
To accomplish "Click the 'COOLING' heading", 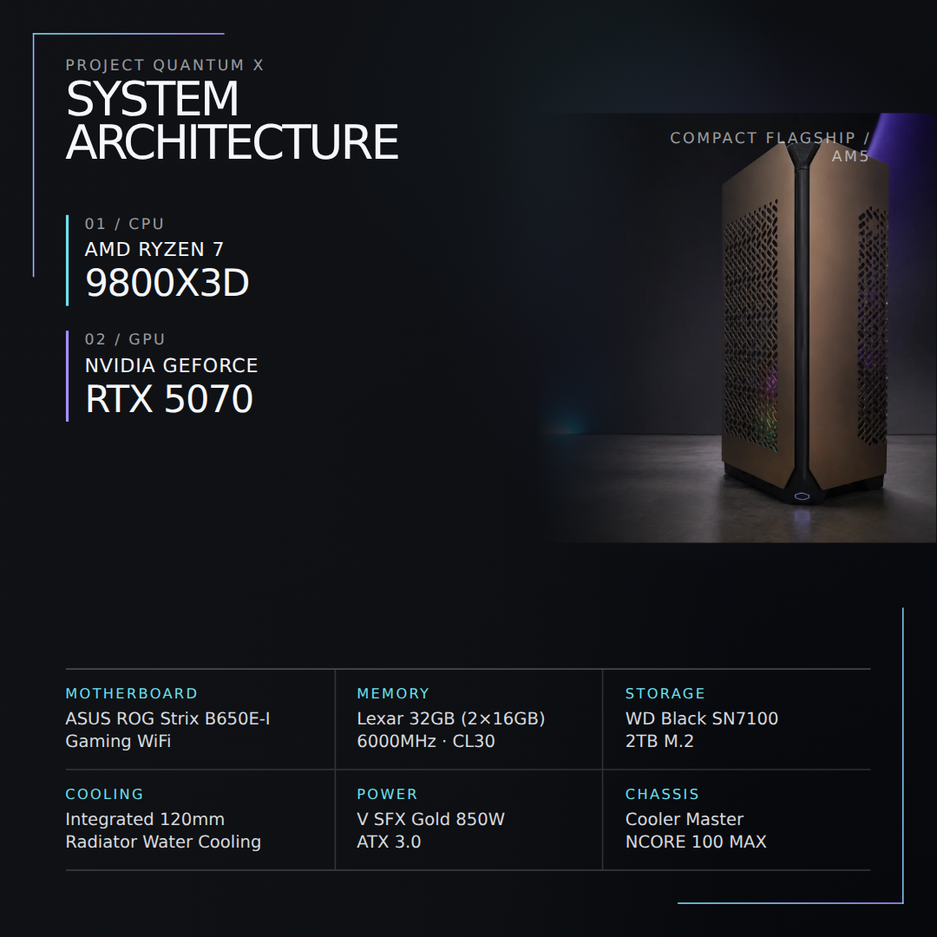I will (105, 794).
